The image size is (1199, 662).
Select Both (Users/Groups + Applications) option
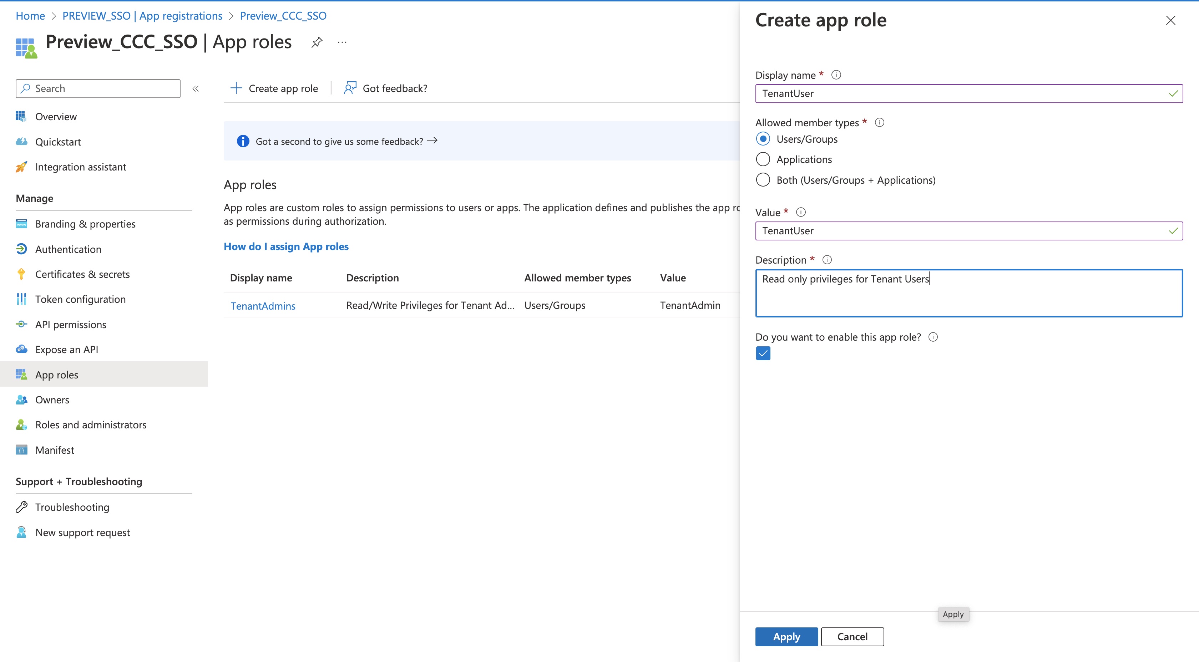point(763,179)
